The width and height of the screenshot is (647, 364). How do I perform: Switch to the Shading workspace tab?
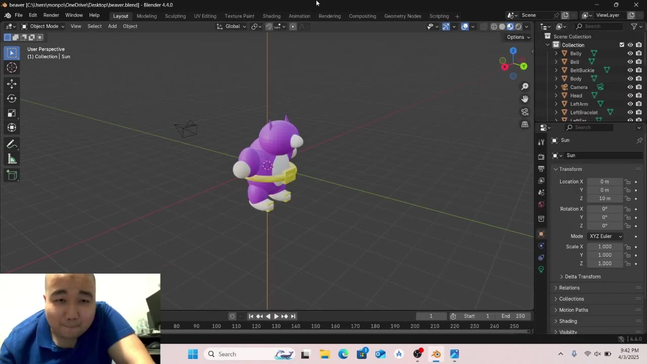click(x=271, y=16)
